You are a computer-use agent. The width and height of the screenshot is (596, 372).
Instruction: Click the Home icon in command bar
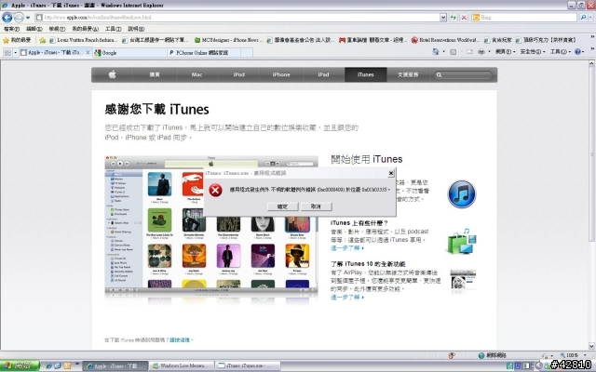pos(436,52)
